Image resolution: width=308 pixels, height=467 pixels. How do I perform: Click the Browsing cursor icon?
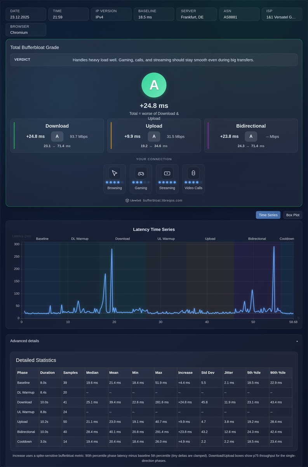pos(115,173)
